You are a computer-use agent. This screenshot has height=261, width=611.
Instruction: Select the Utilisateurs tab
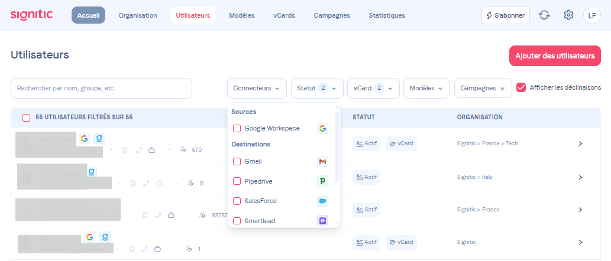(193, 15)
